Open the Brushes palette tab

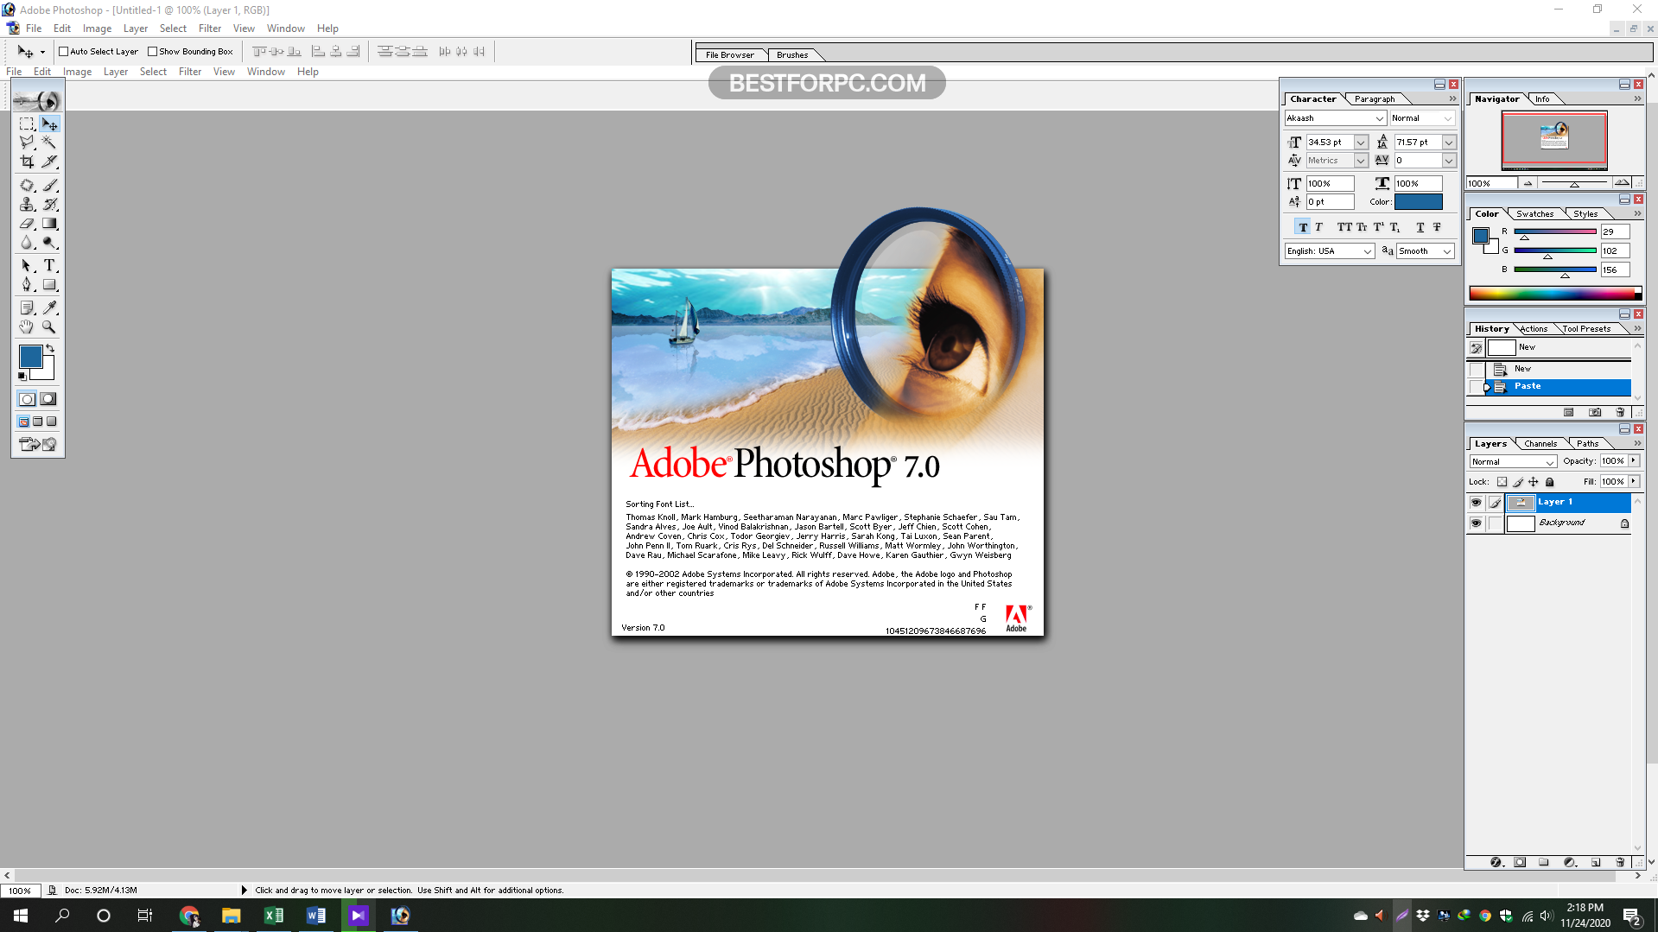pyautogui.click(x=792, y=55)
